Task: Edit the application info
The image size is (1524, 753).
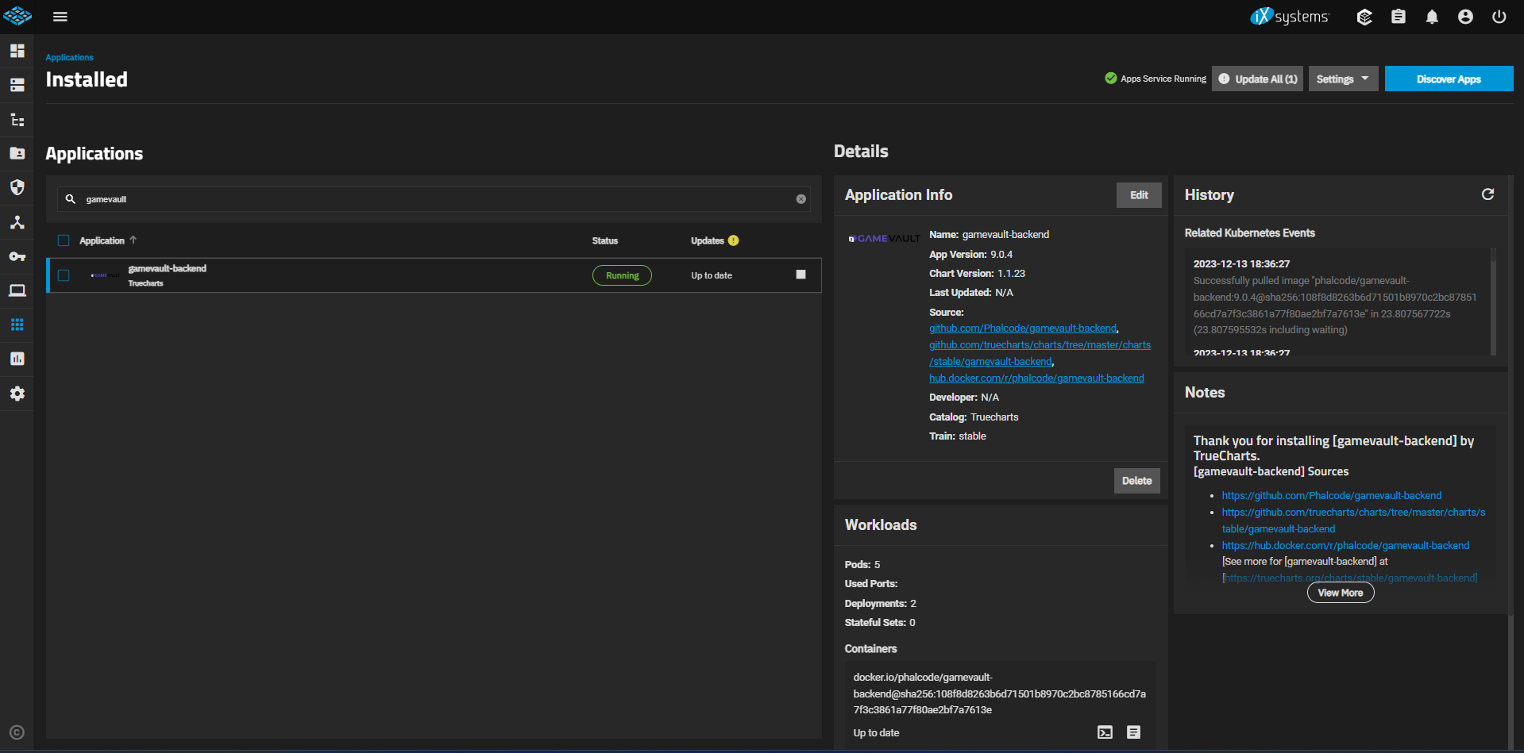Action: [x=1139, y=195]
